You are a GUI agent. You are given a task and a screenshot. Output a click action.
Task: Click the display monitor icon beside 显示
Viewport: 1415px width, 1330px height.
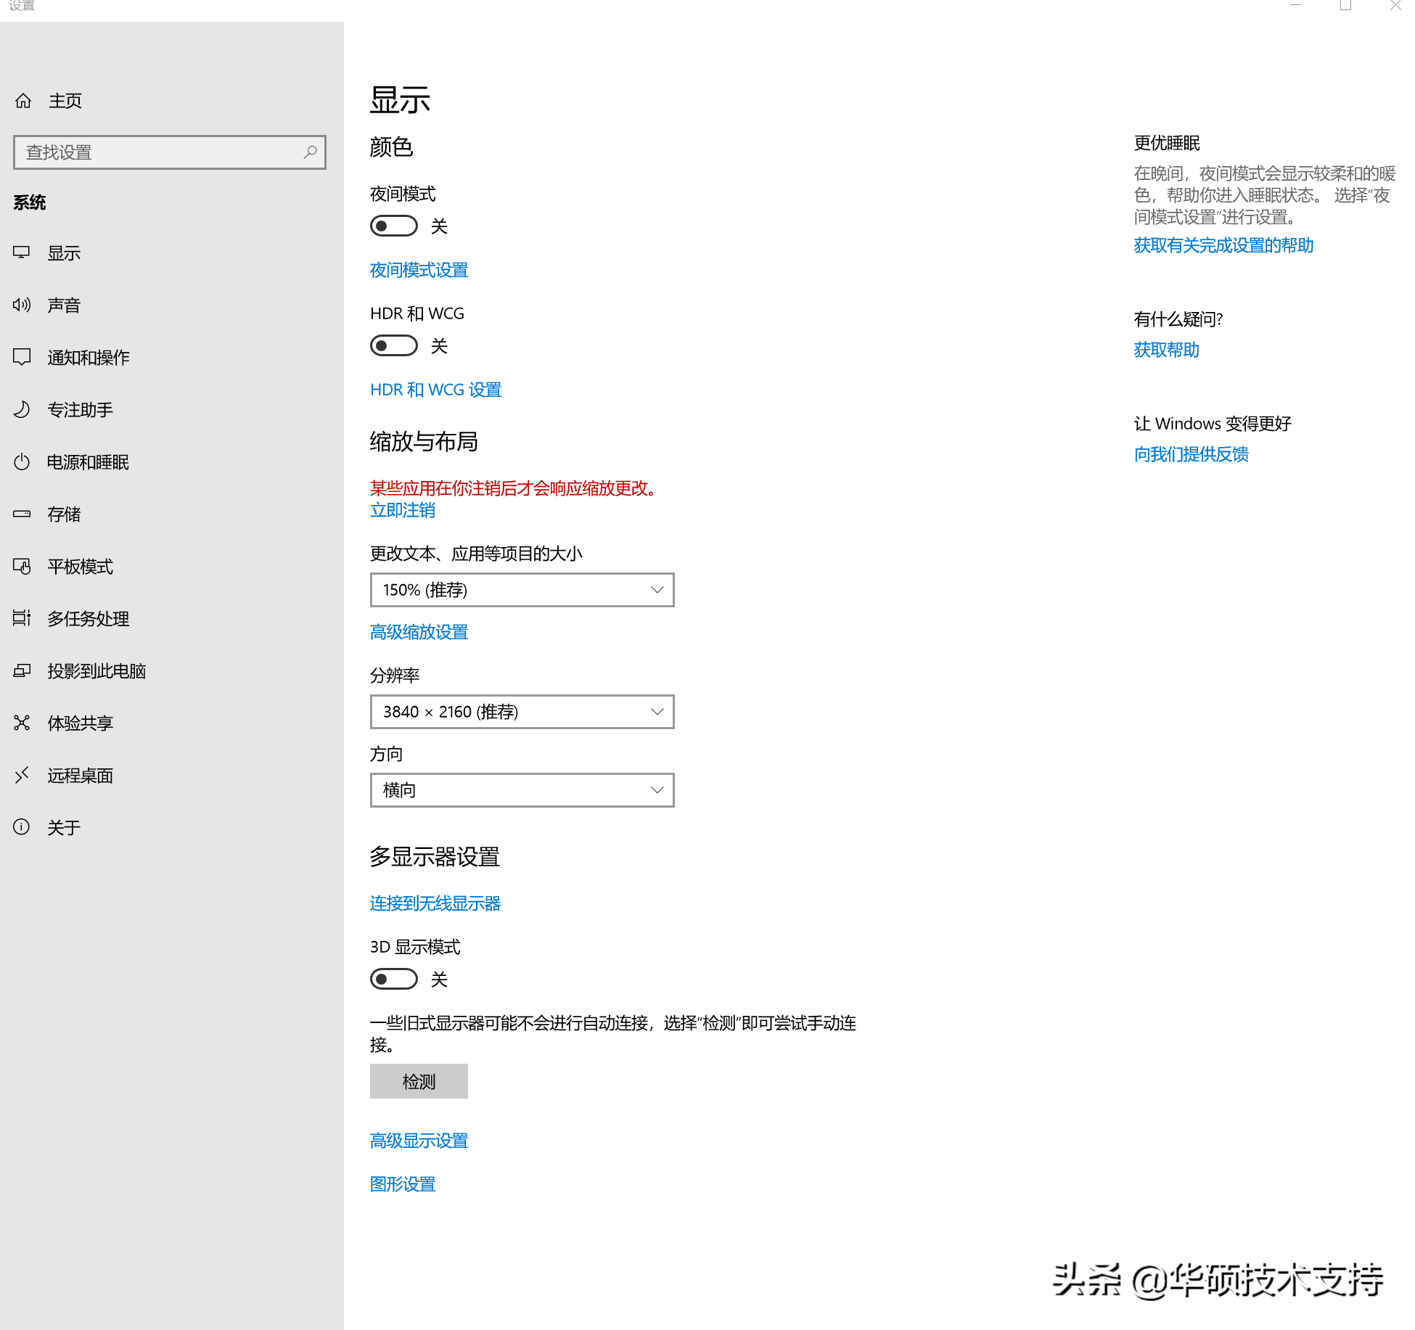22,253
